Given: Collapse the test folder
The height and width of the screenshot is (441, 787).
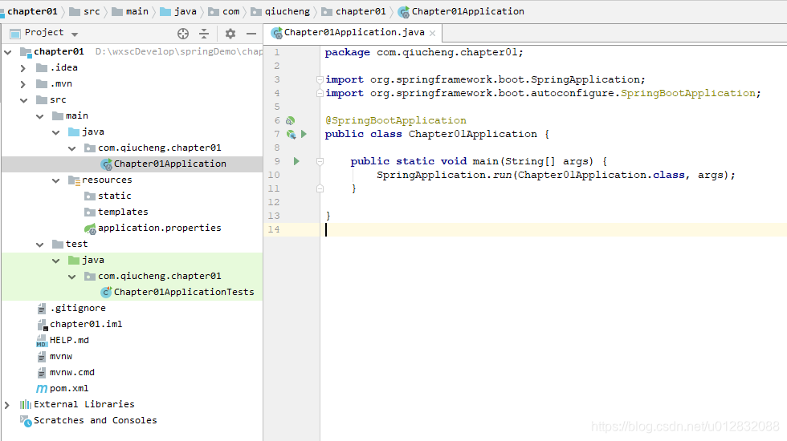Looking at the screenshot, I should coord(39,244).
